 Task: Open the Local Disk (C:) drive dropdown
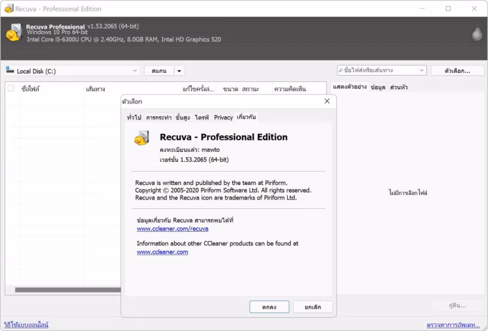[x=135, y=71]
